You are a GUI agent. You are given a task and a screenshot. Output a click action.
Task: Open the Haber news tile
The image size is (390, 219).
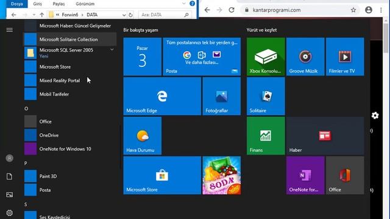tap(325, 136)
